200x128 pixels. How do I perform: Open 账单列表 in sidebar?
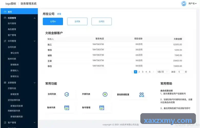[x=12, y=59]
